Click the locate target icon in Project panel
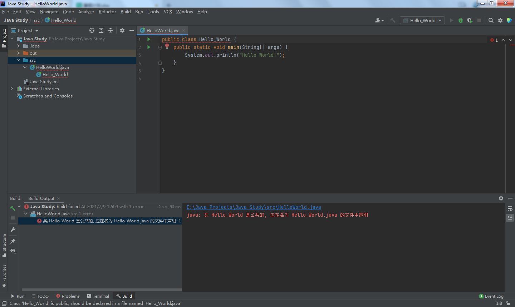The height and width of the screenshot is (307, 515). (x=92, y=31)
